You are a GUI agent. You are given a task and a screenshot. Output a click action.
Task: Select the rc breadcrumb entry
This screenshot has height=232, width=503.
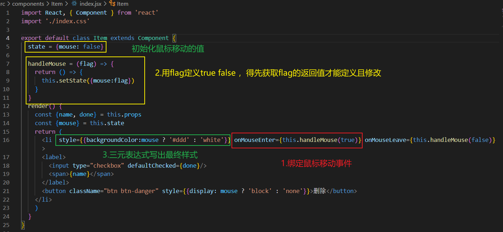(x=2, y=4)
